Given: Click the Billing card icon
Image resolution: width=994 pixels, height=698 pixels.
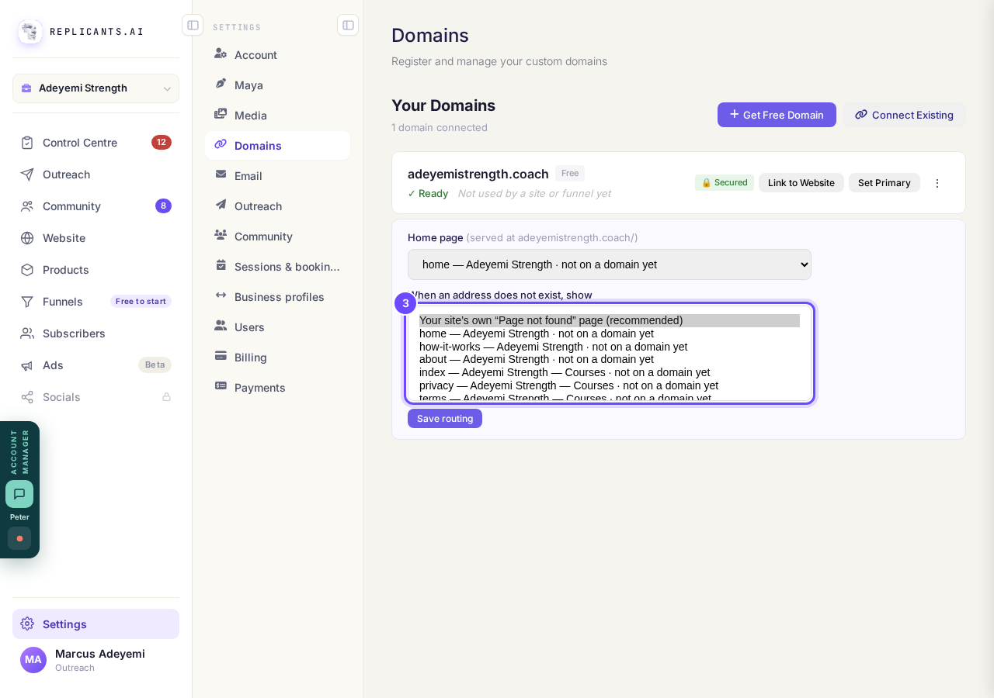Looking at the screenshot, I should pos(221,357).
